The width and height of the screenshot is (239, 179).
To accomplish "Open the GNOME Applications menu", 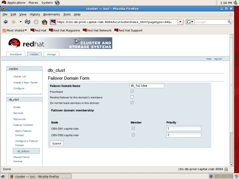I will pos(13,3).
